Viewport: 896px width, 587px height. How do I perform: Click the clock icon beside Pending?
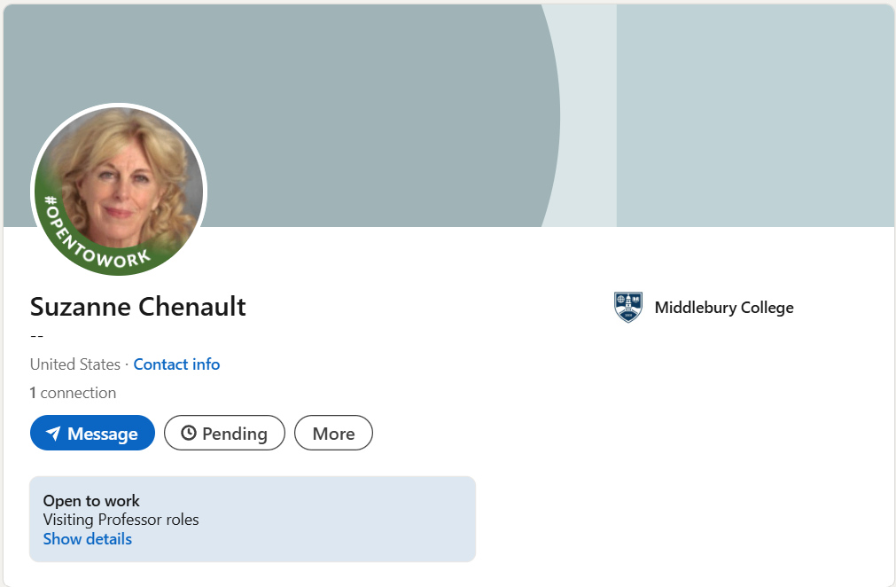point(188,434)
